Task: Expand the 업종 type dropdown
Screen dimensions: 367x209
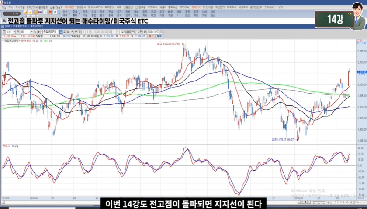Action: pyautogui.click(x=14, y=32)
